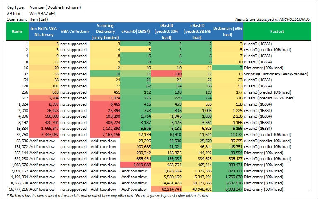Select the "Dictionary (50% load)" column header
Image resolution: width=318 pixels, height=199 pixels.
coord(228,31)
